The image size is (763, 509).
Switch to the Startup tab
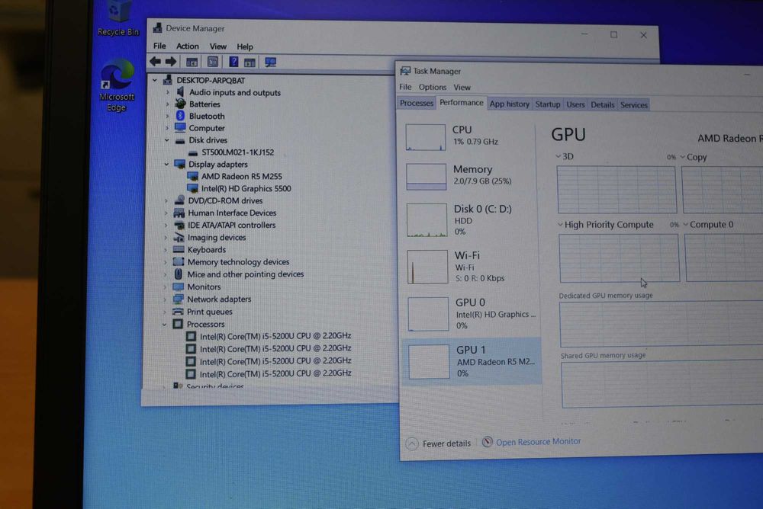547,104
